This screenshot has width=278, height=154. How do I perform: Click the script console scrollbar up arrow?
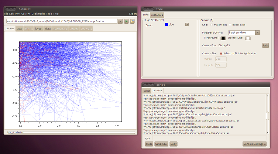coord(268,96)
